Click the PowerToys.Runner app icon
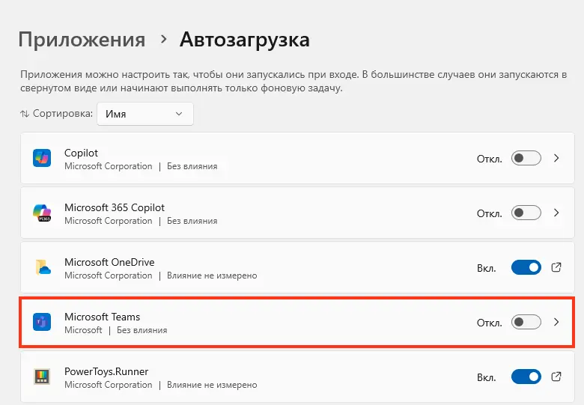584x405 pixels. [x=42, y=377]
